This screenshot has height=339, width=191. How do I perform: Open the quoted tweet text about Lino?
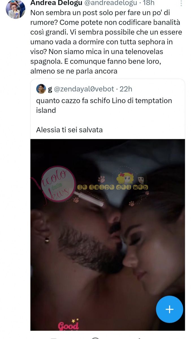point(104,105)
